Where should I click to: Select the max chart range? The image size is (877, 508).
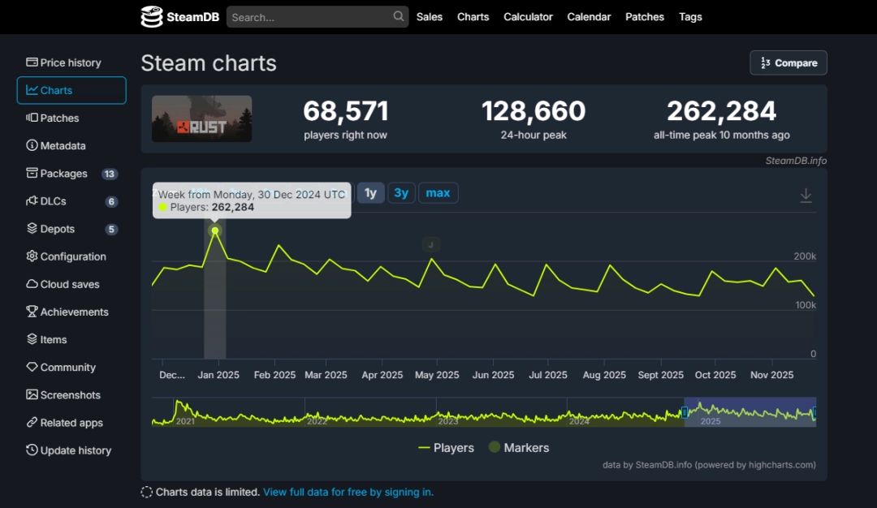[x=438, y=193]
